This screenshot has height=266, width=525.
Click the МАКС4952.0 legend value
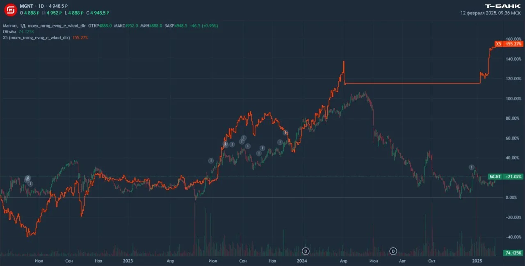point(126,25)
